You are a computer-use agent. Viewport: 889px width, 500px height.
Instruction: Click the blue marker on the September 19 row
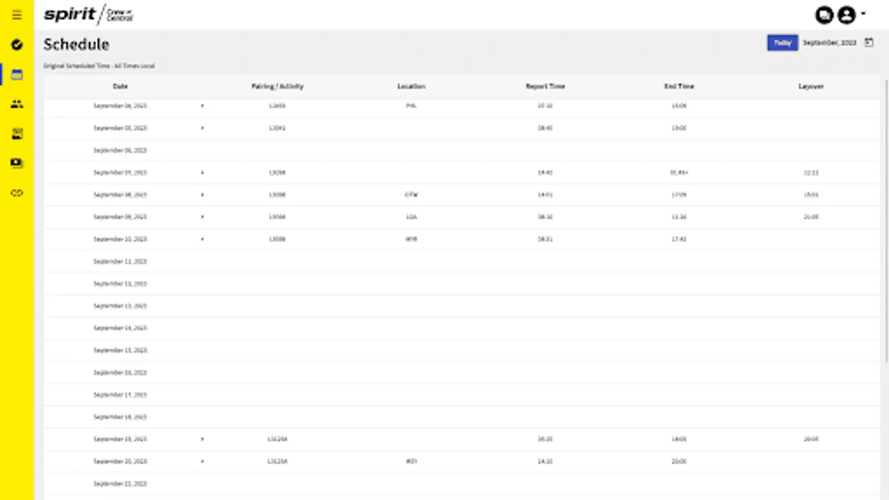point(202,439)
